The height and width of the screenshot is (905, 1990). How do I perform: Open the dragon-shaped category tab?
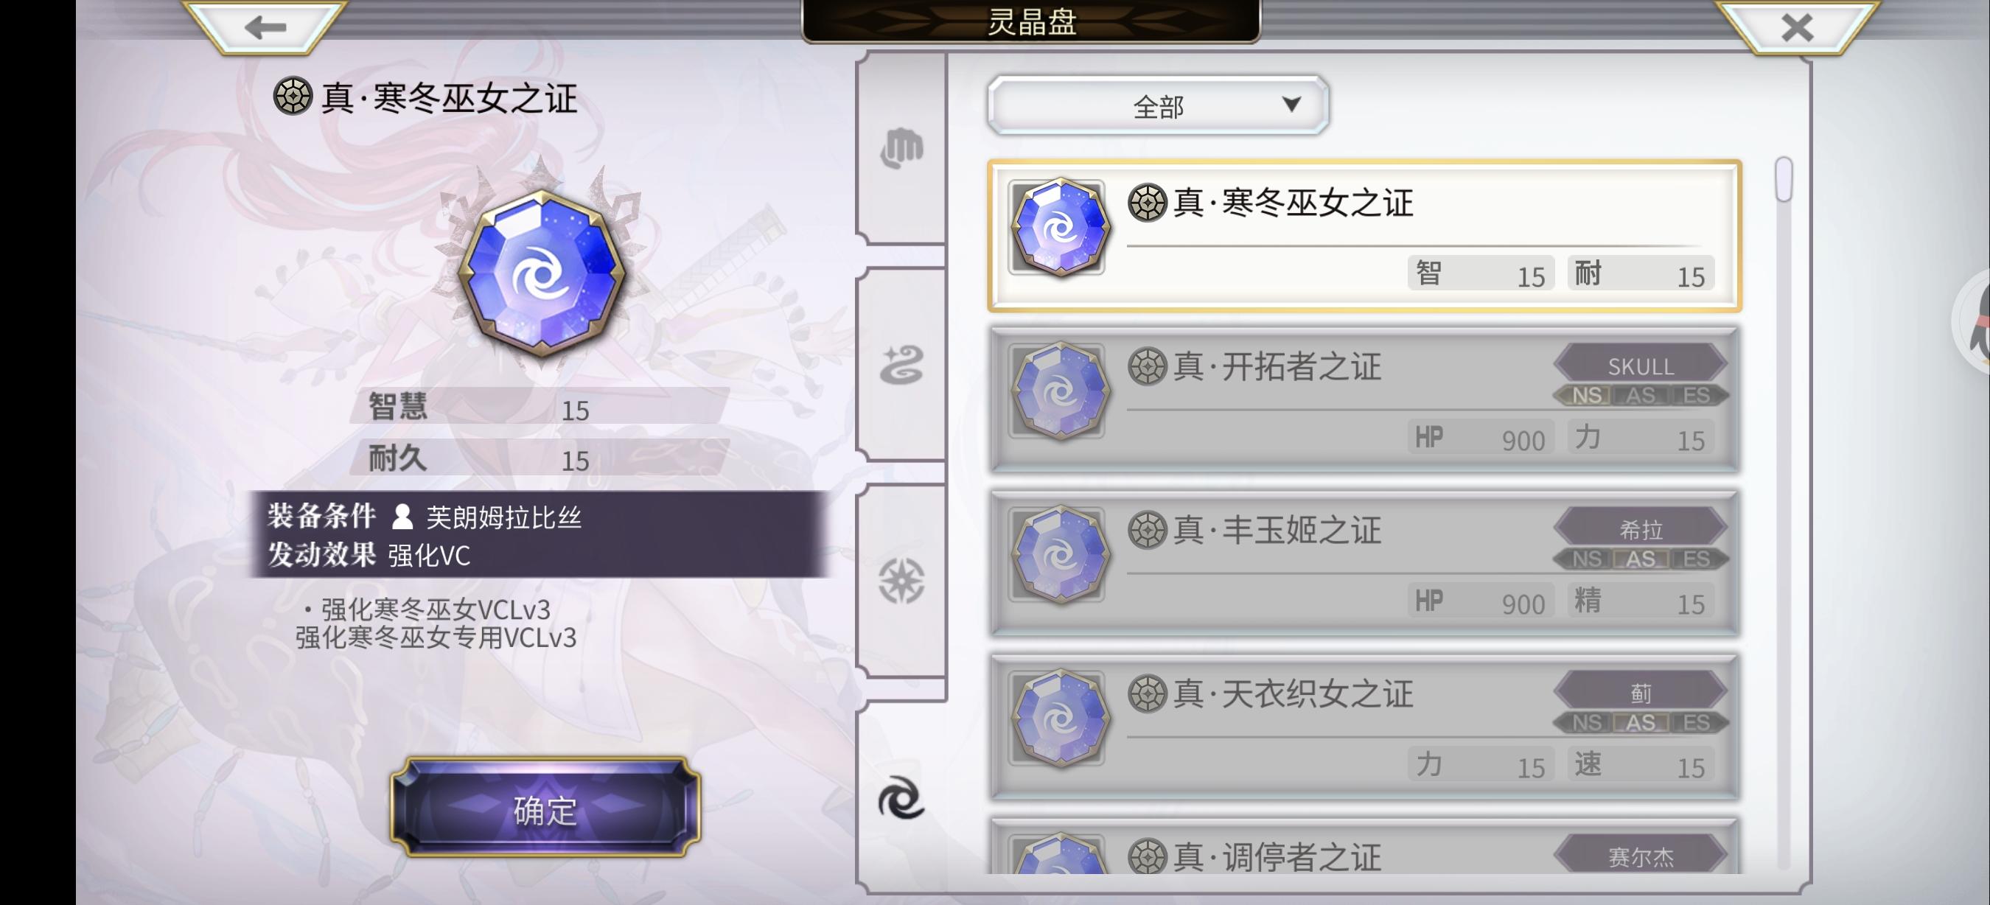click(901, 365)
